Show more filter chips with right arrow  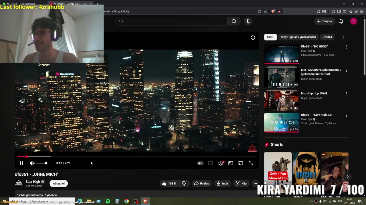(x=343, y=37)
